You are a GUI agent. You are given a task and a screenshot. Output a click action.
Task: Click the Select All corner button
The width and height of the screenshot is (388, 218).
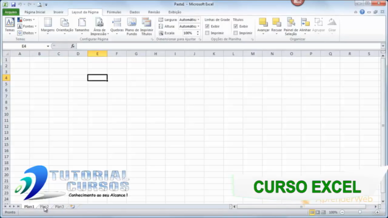click(7, 54)
